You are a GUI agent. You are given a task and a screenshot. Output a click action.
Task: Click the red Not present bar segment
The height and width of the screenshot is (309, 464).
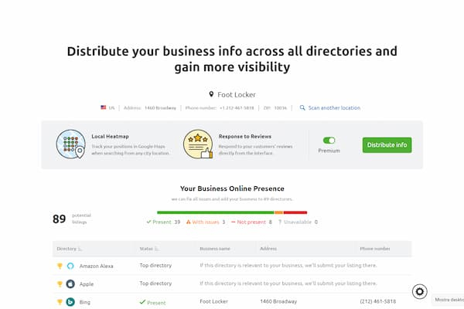pos(295,212)
